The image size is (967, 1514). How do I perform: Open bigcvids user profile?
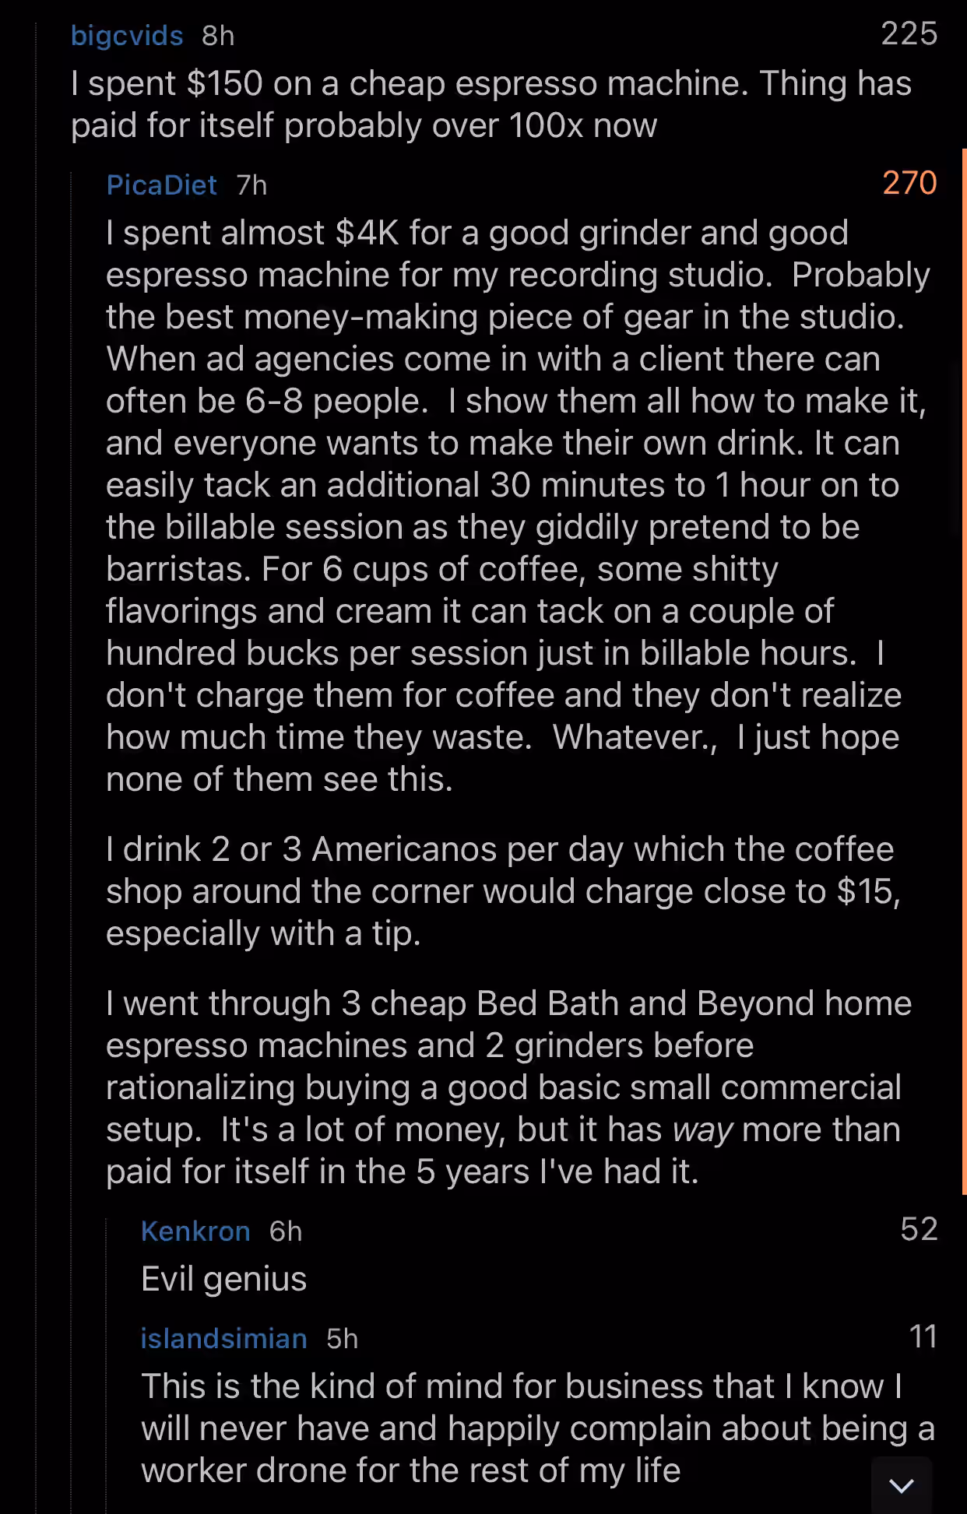coord(127,35)
